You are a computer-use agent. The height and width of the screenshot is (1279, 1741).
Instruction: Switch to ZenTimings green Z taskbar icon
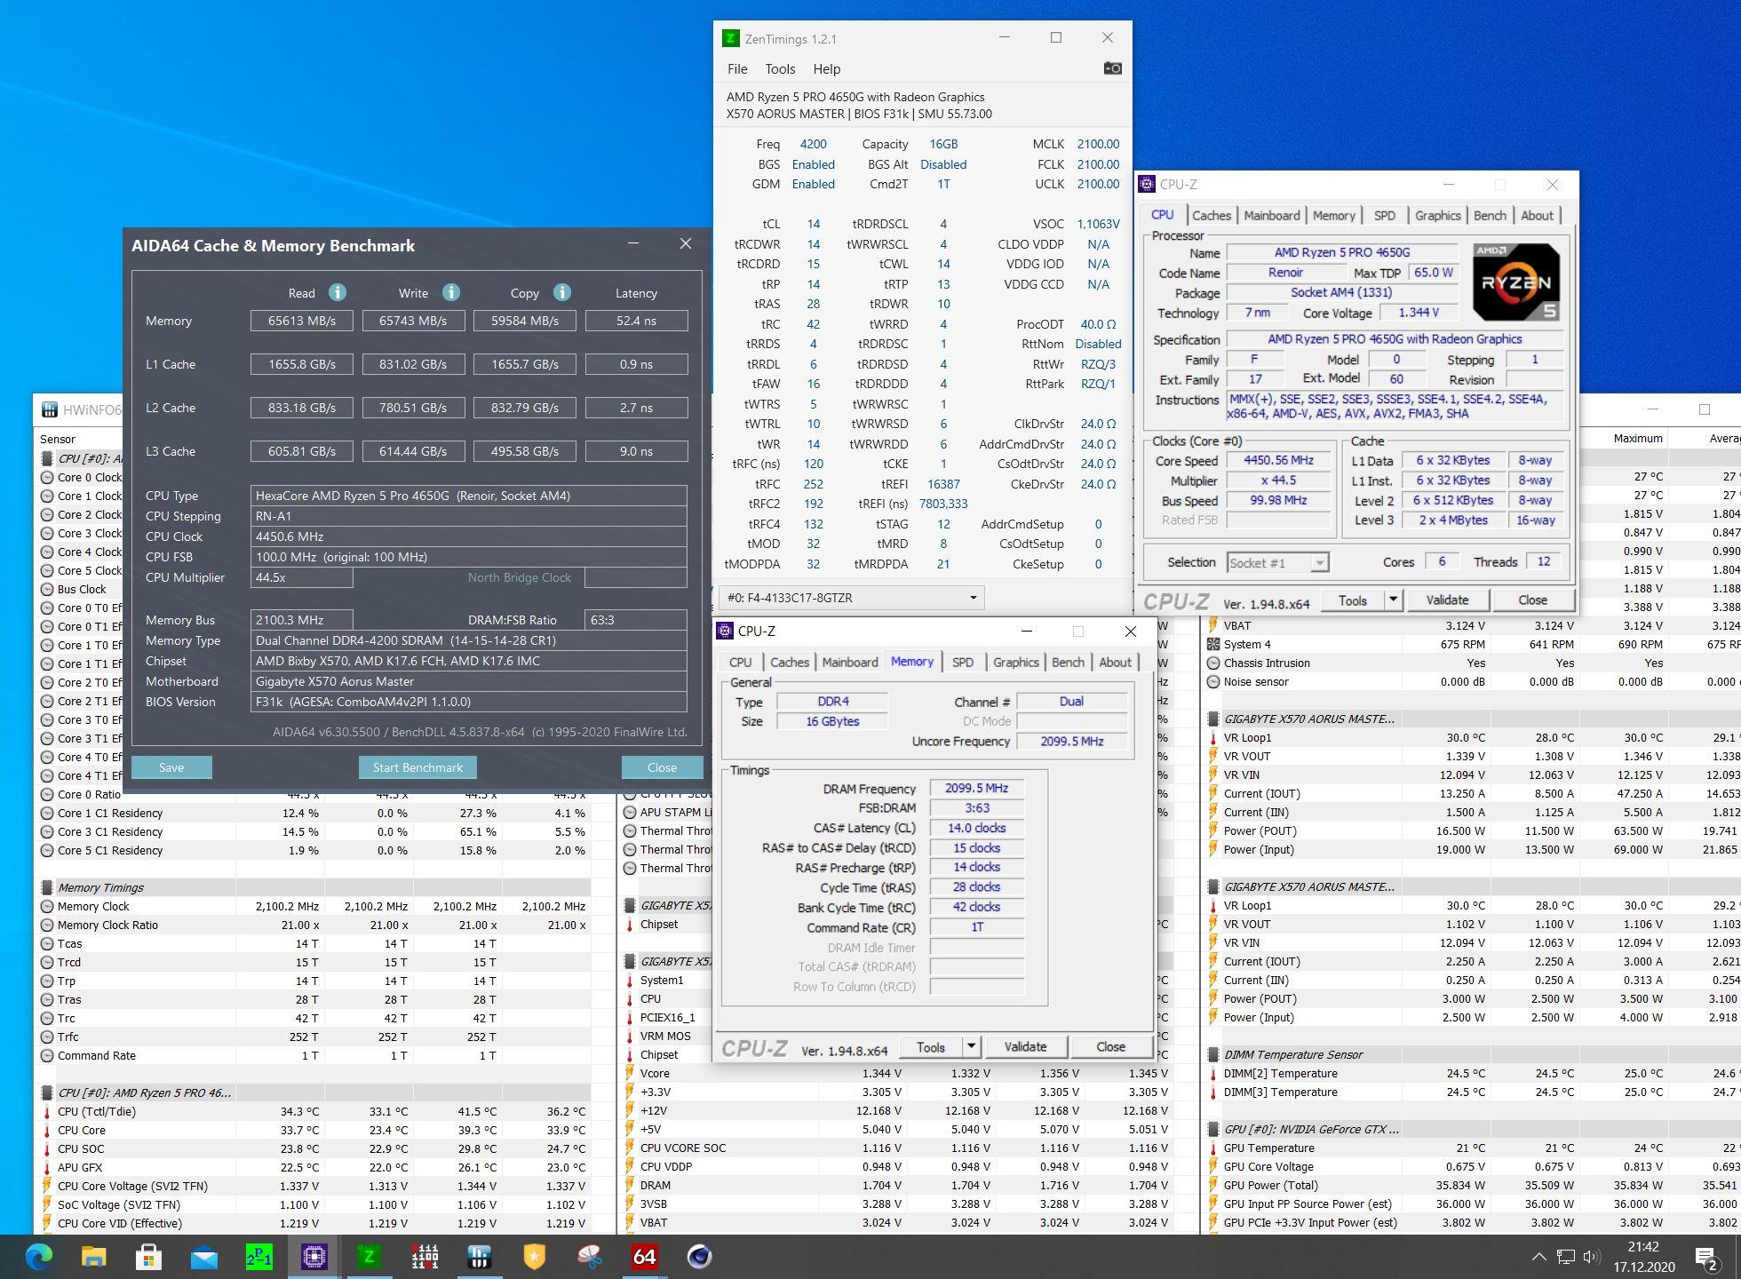[x=369, y=1256]
